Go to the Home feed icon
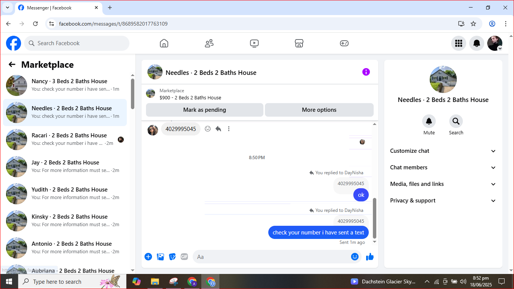Viewport: 514px width, 289px height. (164, 43)
